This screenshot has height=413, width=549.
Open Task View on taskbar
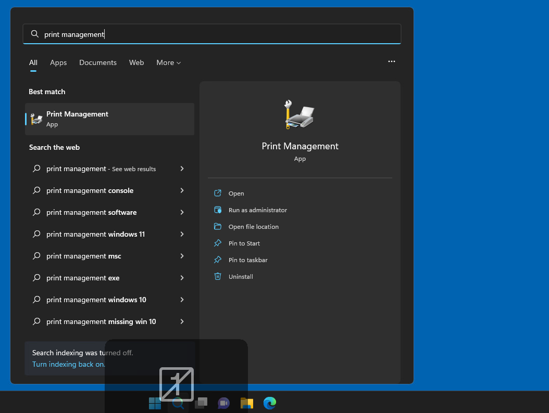201,403
